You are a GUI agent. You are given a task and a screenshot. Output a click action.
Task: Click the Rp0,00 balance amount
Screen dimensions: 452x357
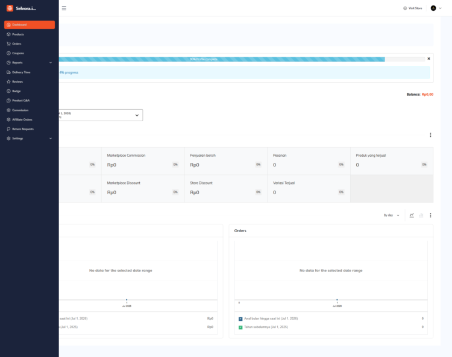(427, 94)
